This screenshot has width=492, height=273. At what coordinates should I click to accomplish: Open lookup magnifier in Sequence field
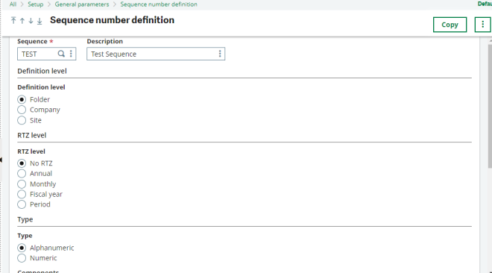pos(61,54)
